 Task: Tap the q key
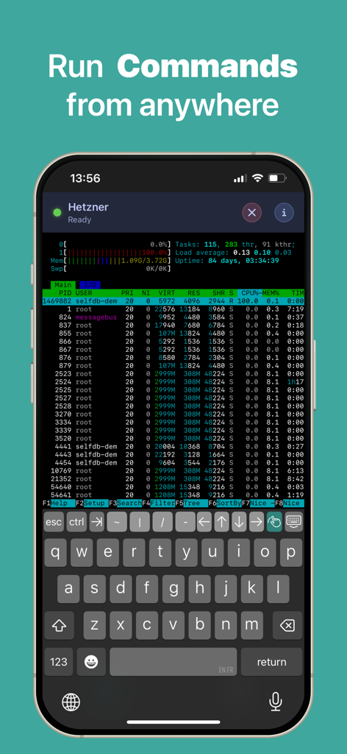(x=56, y=552)
